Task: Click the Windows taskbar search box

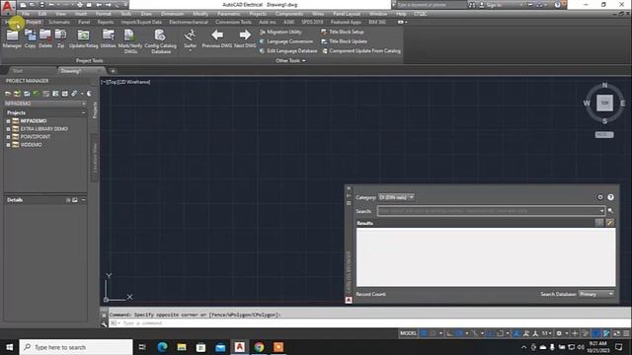Action: pyautogui.click(x=76, y=347)
